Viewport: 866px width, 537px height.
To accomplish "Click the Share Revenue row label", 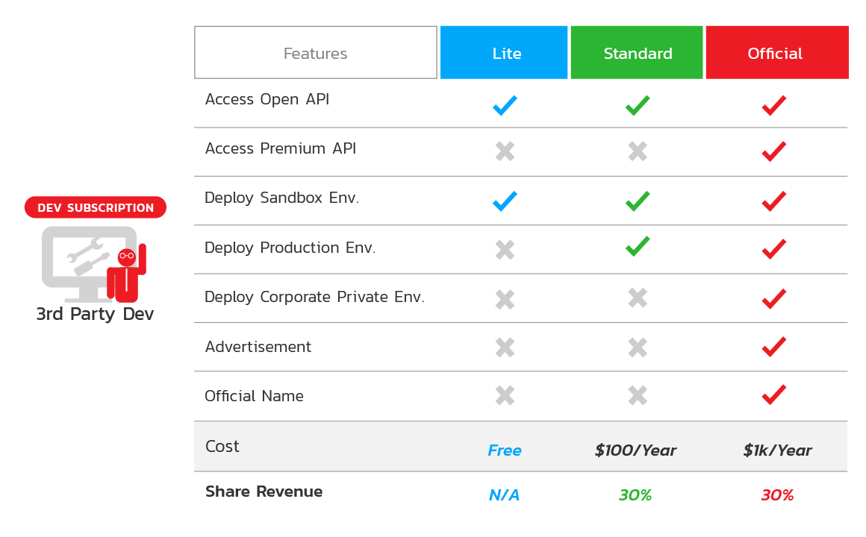I will [264, 492].
